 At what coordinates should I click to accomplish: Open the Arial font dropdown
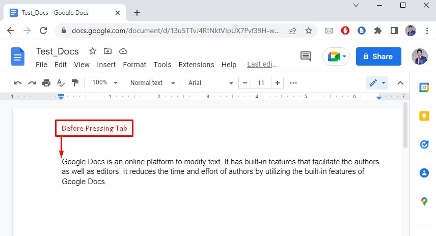[x=210, y=83]
